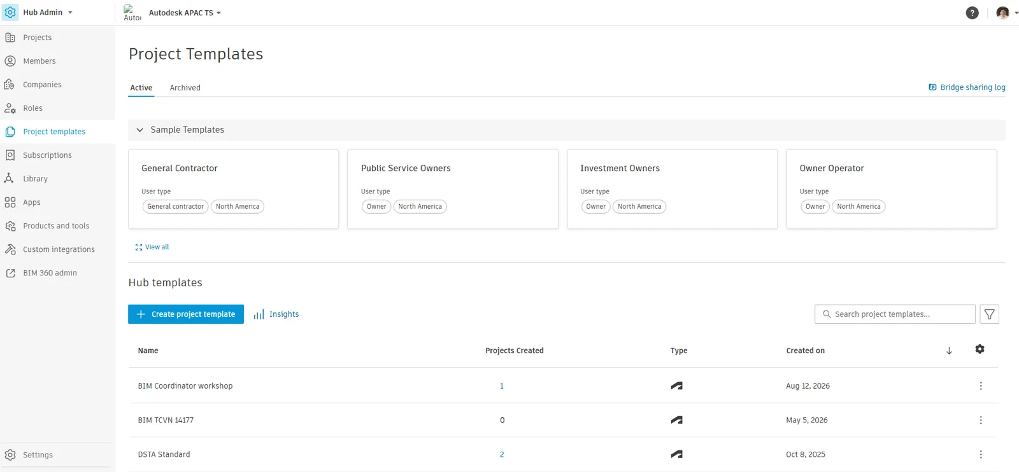
Task: Click the Search project templates field
Action: point(895,314)
